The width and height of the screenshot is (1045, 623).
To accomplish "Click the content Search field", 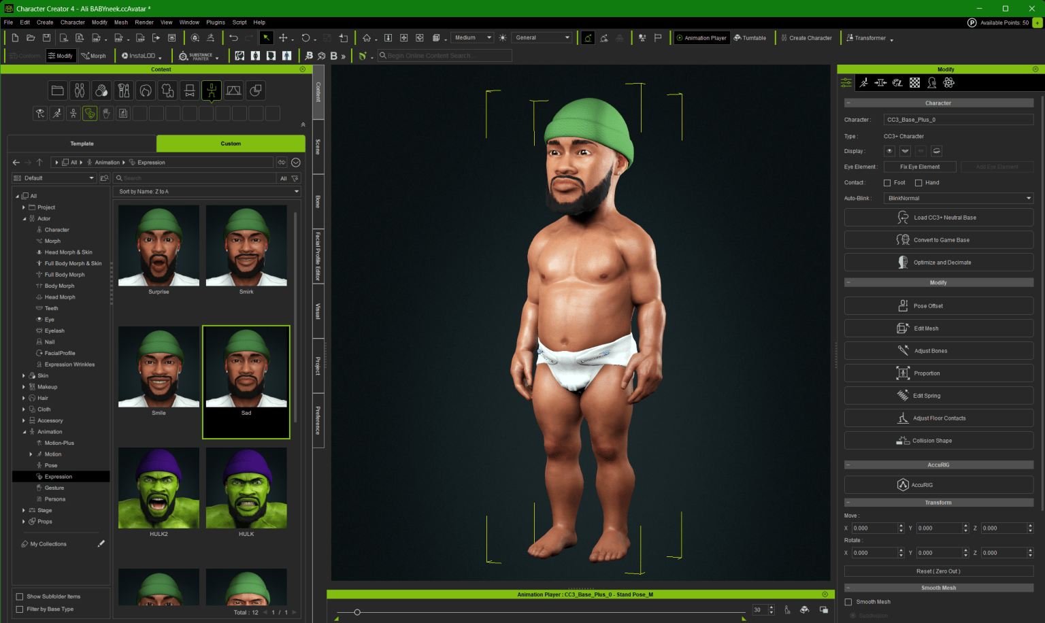I will (195, 178).
